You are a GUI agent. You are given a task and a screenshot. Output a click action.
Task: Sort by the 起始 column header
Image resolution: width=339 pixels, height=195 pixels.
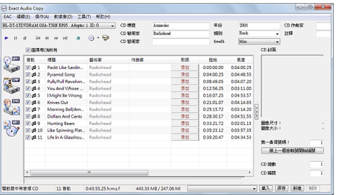pos(213,60)
